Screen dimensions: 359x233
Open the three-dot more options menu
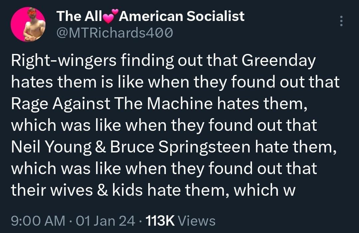pyautogui.click(x=340, y=21)
